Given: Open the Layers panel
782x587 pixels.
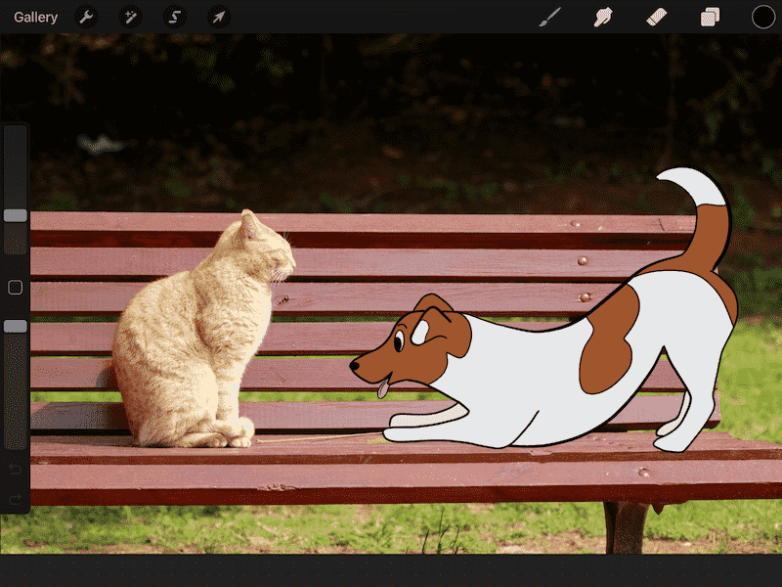Looking at the screenshot, I should [710, 17].
